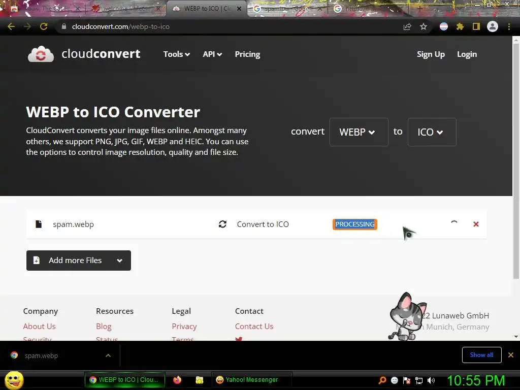Image resolution: width=520 pixels, height=390 pixels.
Task: Click the flag with red X tray icon
Action: (x=407, y=380)
